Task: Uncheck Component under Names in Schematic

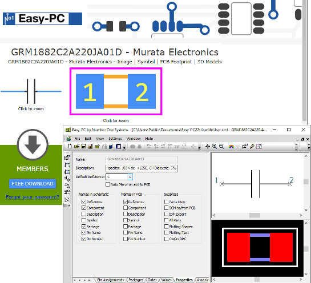Action: pyautogui.click(x=84, y=208)
